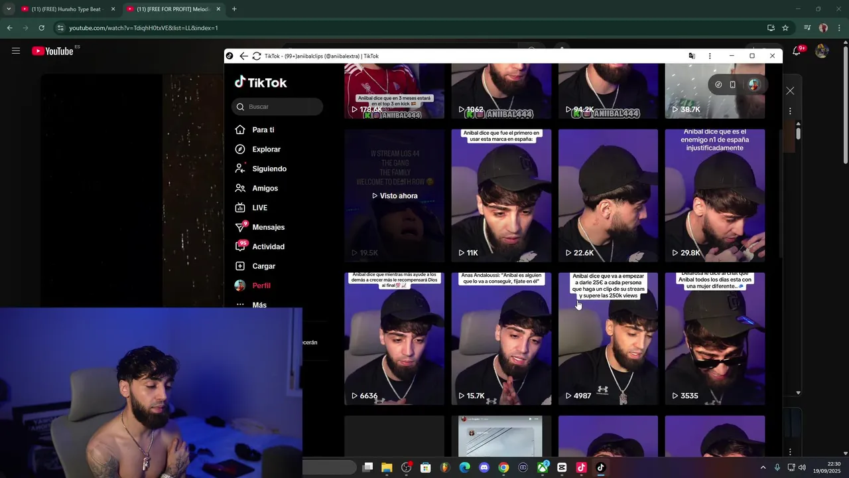
Task: Click the TikTok Buscar search field
Action: (x=277, y=106)
